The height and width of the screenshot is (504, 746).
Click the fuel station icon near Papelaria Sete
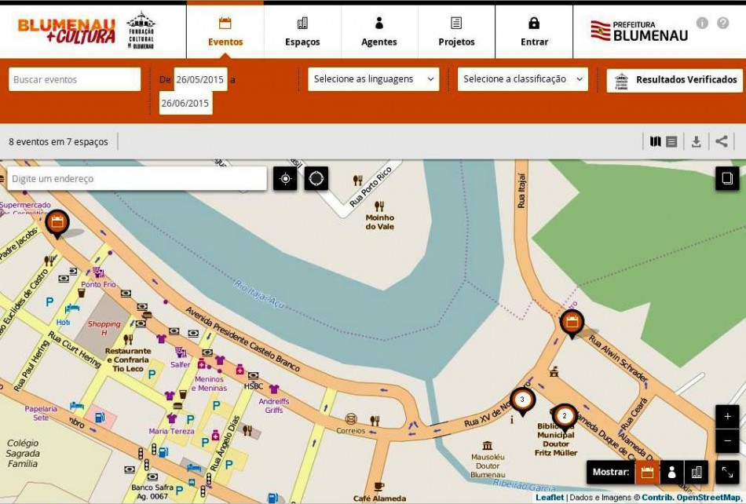coord(100,418)
